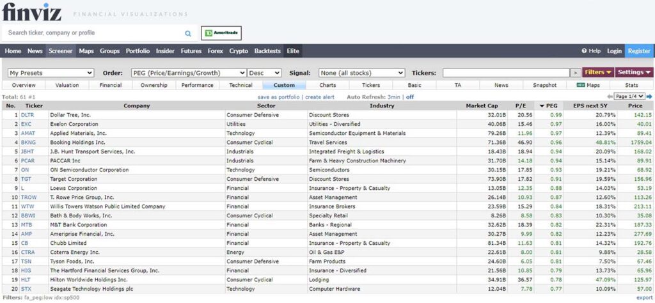The image size is (655, 303).
Task: Sort by the PEG column header
Action: [548, 105]
